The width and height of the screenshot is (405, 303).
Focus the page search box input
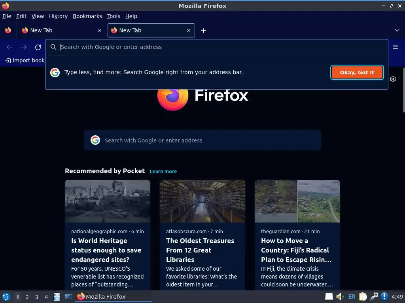click(202, 140)
